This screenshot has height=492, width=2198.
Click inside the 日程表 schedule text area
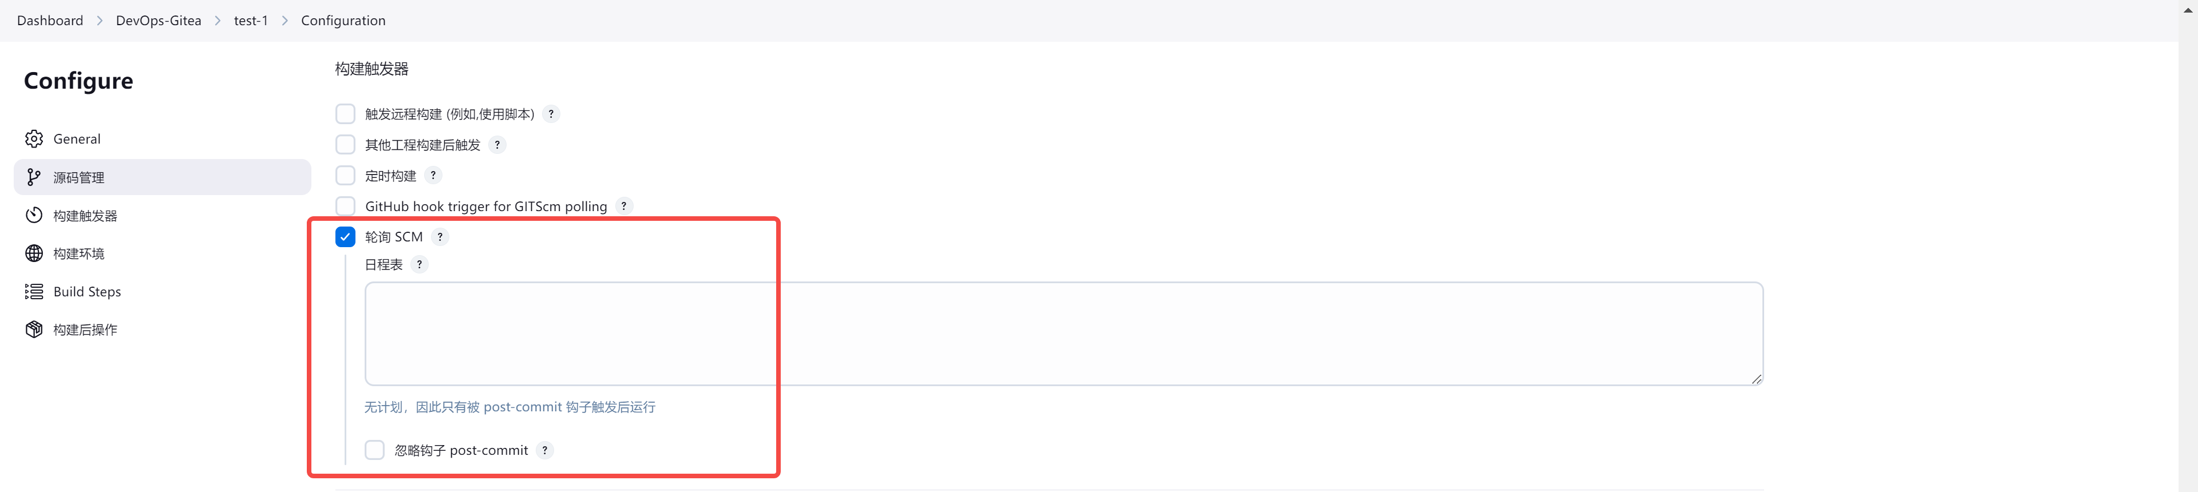1064,334
